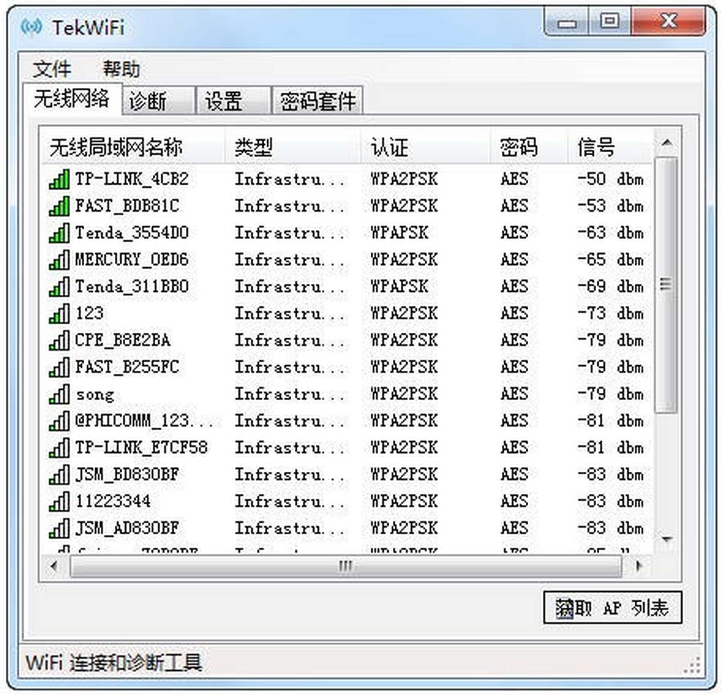The image size is (722, 695).
Task: Click signal strength icon for FAST_BDB81C
Action: pyautogui.click(x=59, y=206)
